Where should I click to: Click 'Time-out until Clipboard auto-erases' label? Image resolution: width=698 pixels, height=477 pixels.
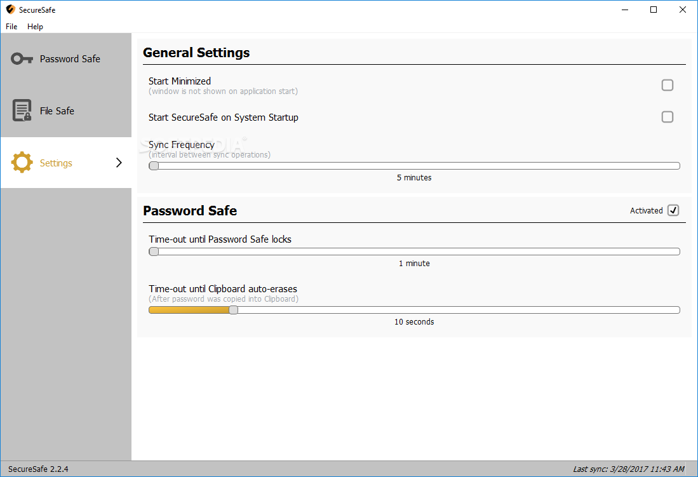coord(222,288)
